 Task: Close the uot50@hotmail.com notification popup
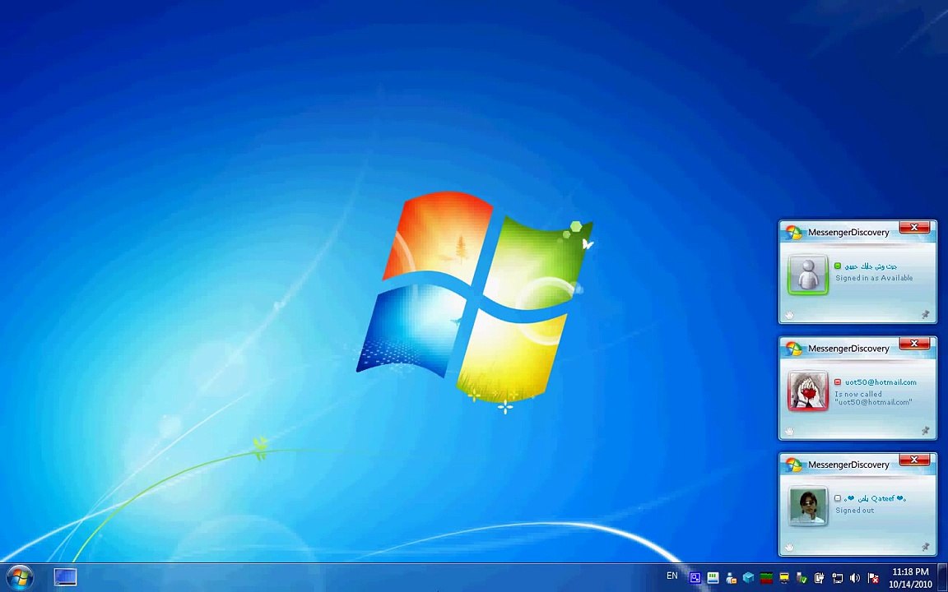[914, 343]
